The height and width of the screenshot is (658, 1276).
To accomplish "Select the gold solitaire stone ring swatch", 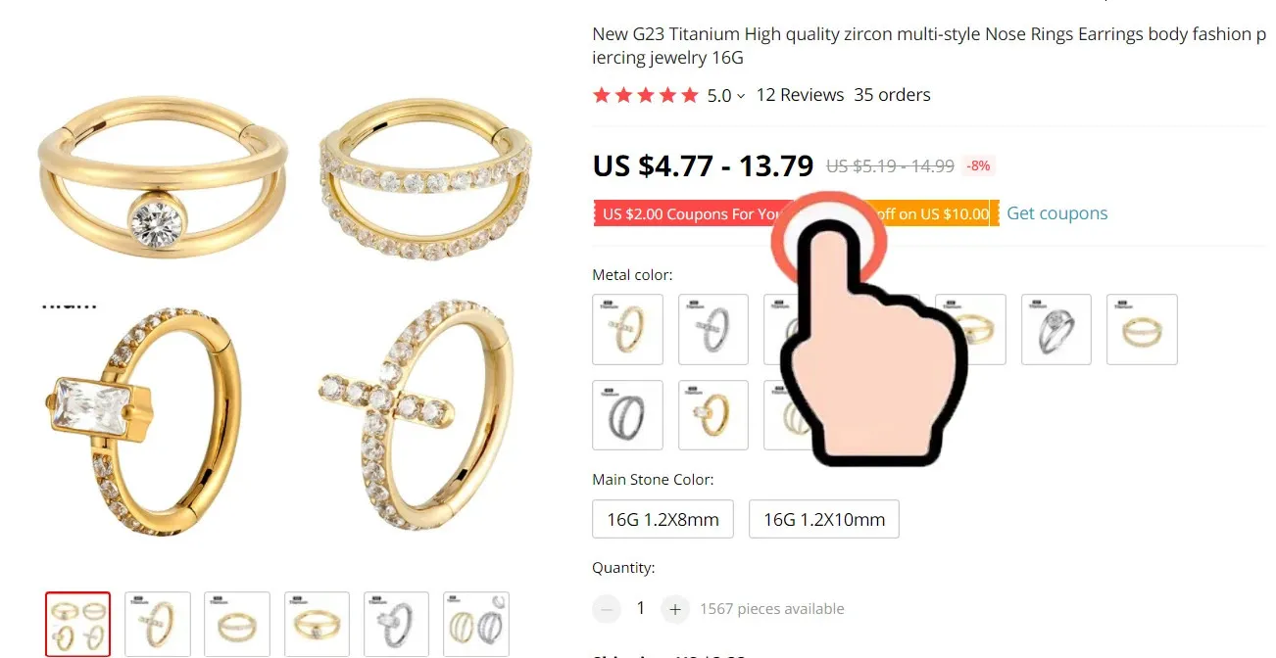I will point(713,415).
